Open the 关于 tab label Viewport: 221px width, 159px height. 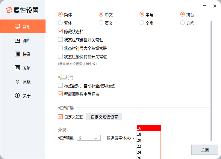[27, 96]
